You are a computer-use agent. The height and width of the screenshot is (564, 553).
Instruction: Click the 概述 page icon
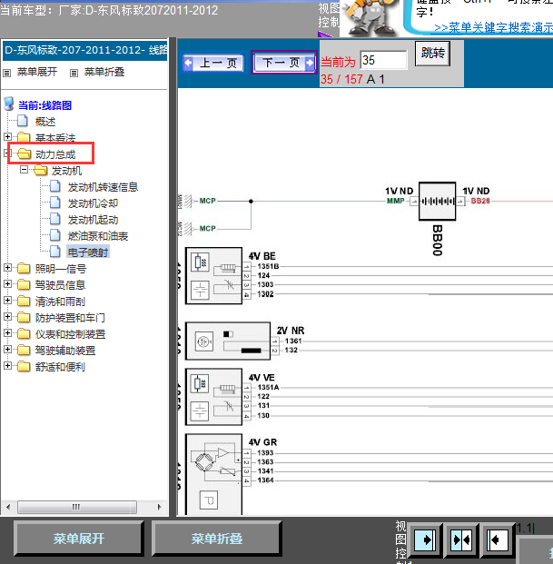23,121
